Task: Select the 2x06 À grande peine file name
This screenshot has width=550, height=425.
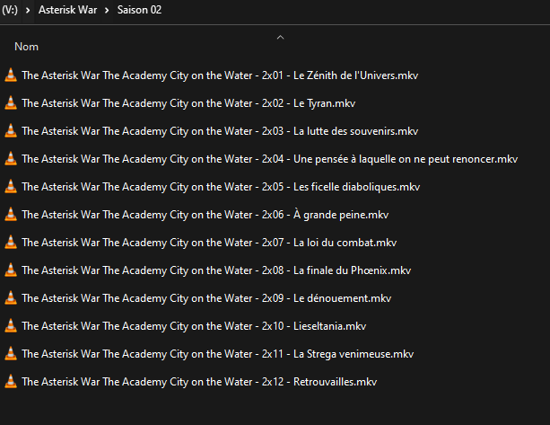Action: click(x=205, y=215)
